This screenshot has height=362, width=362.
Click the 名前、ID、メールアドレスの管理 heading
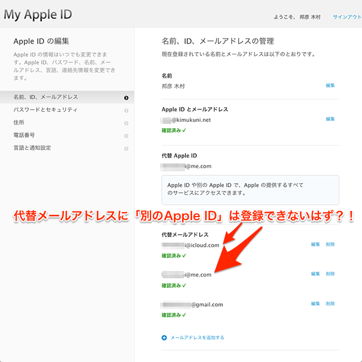218,41
